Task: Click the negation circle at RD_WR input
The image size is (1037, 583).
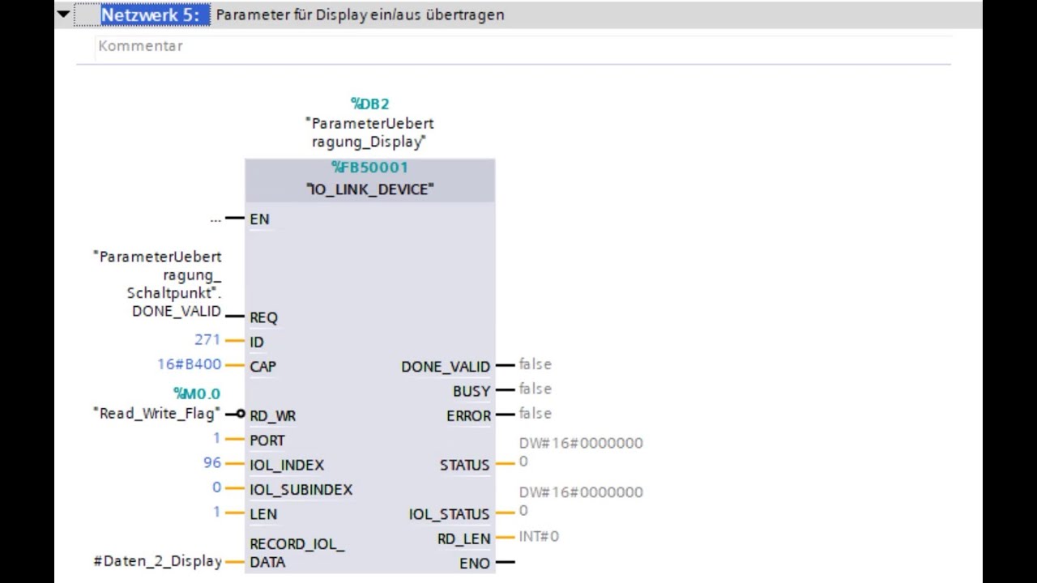Action: tap(241, 415)
